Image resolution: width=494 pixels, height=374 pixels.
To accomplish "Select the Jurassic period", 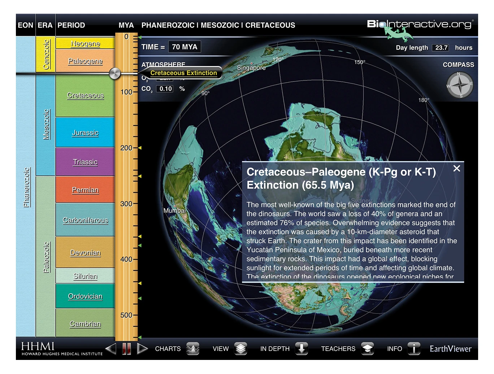I will point(85,133).
